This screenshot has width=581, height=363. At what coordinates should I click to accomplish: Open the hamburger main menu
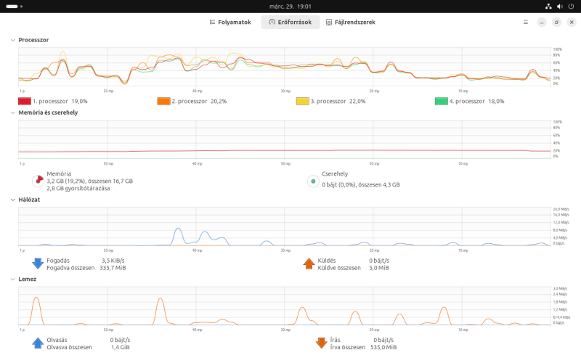tap(525, 23)
